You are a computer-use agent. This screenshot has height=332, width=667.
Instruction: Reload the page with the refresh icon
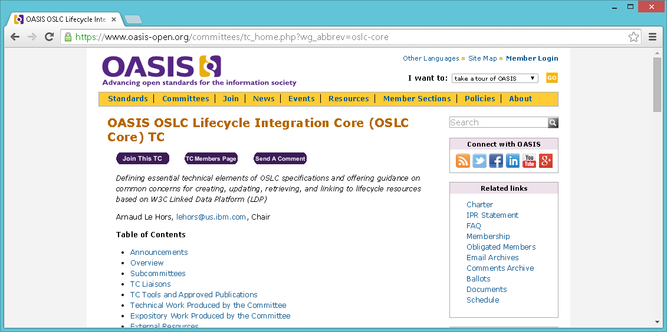tap(50, 37)
